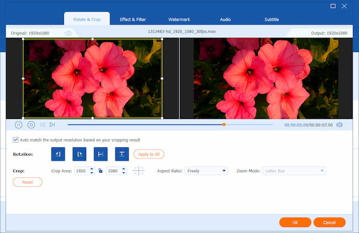This screenshot has height=233, width=359.
Task: Decrease crop width with down arrow
Action: (92, 173)
